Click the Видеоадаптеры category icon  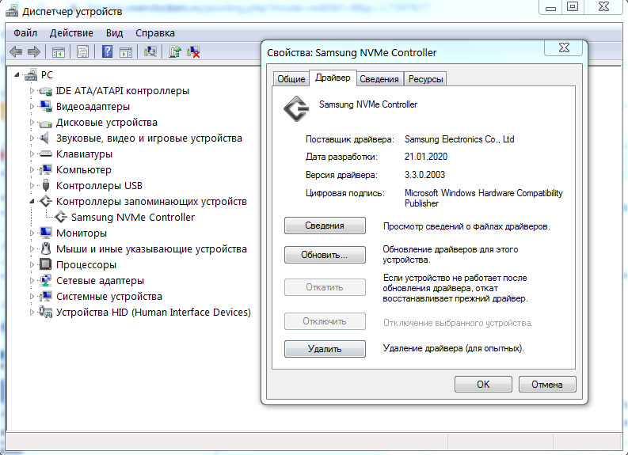pos(46,107)
